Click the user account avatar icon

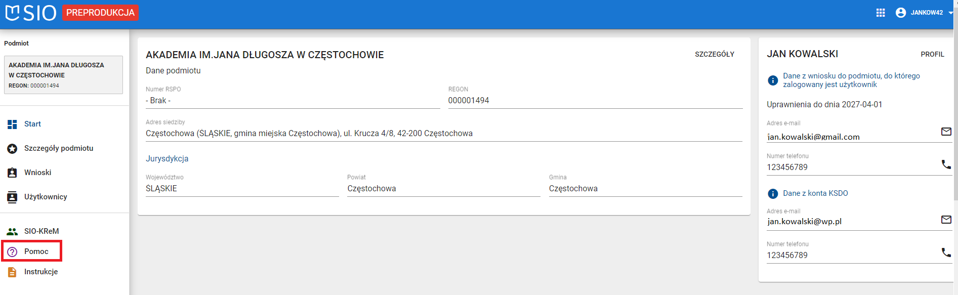[x=900, y=13]
